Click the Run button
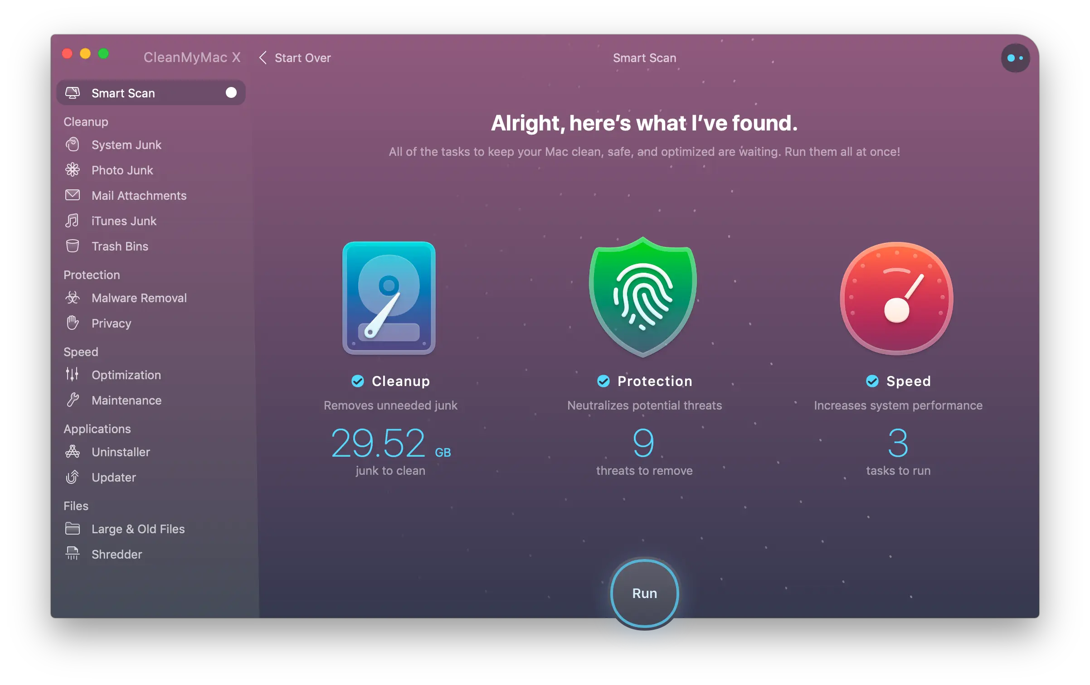Screen dimensions: 1090x685 pyautogui.click(x=644, y=593)
